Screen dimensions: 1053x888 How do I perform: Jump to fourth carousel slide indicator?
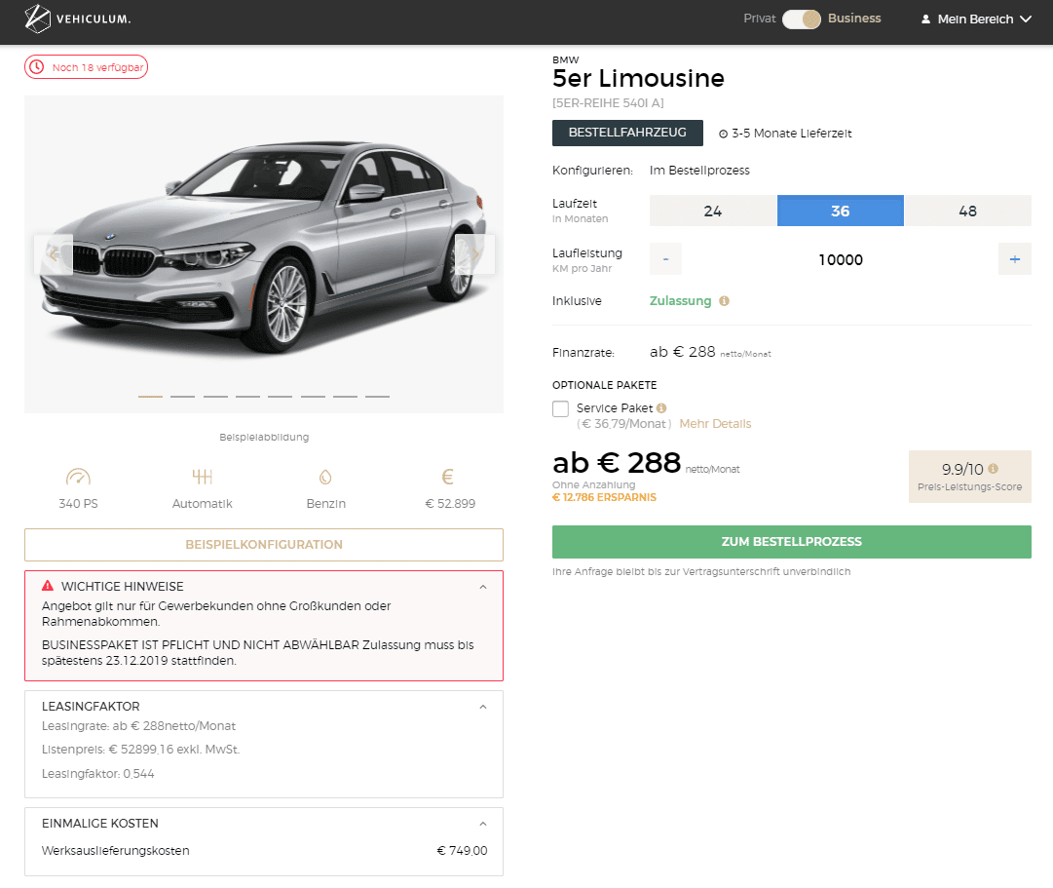(x=247, y=397)
